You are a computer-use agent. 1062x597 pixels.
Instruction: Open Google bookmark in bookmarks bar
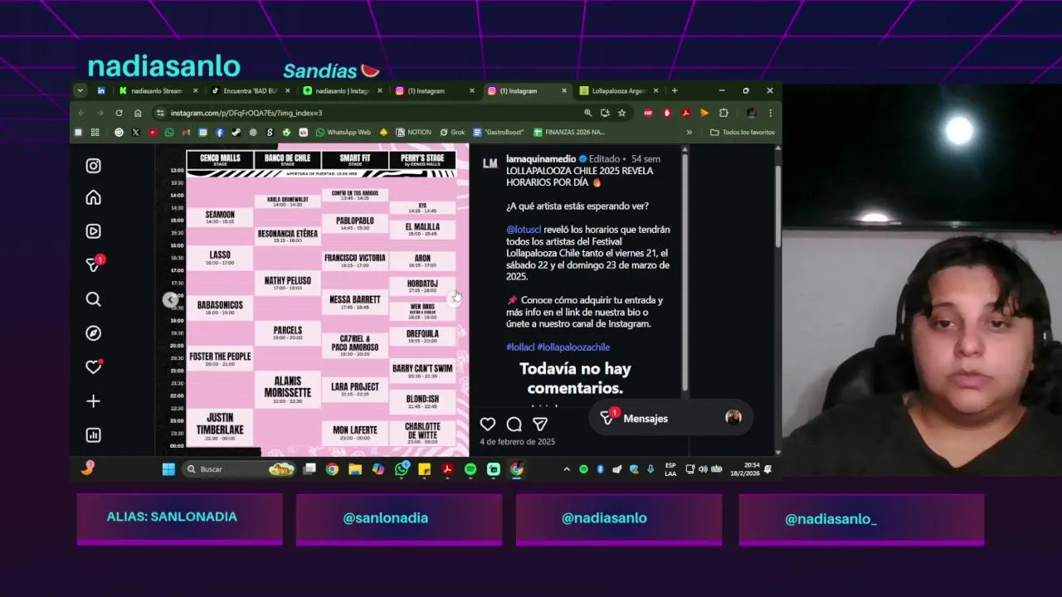(119, 132)
